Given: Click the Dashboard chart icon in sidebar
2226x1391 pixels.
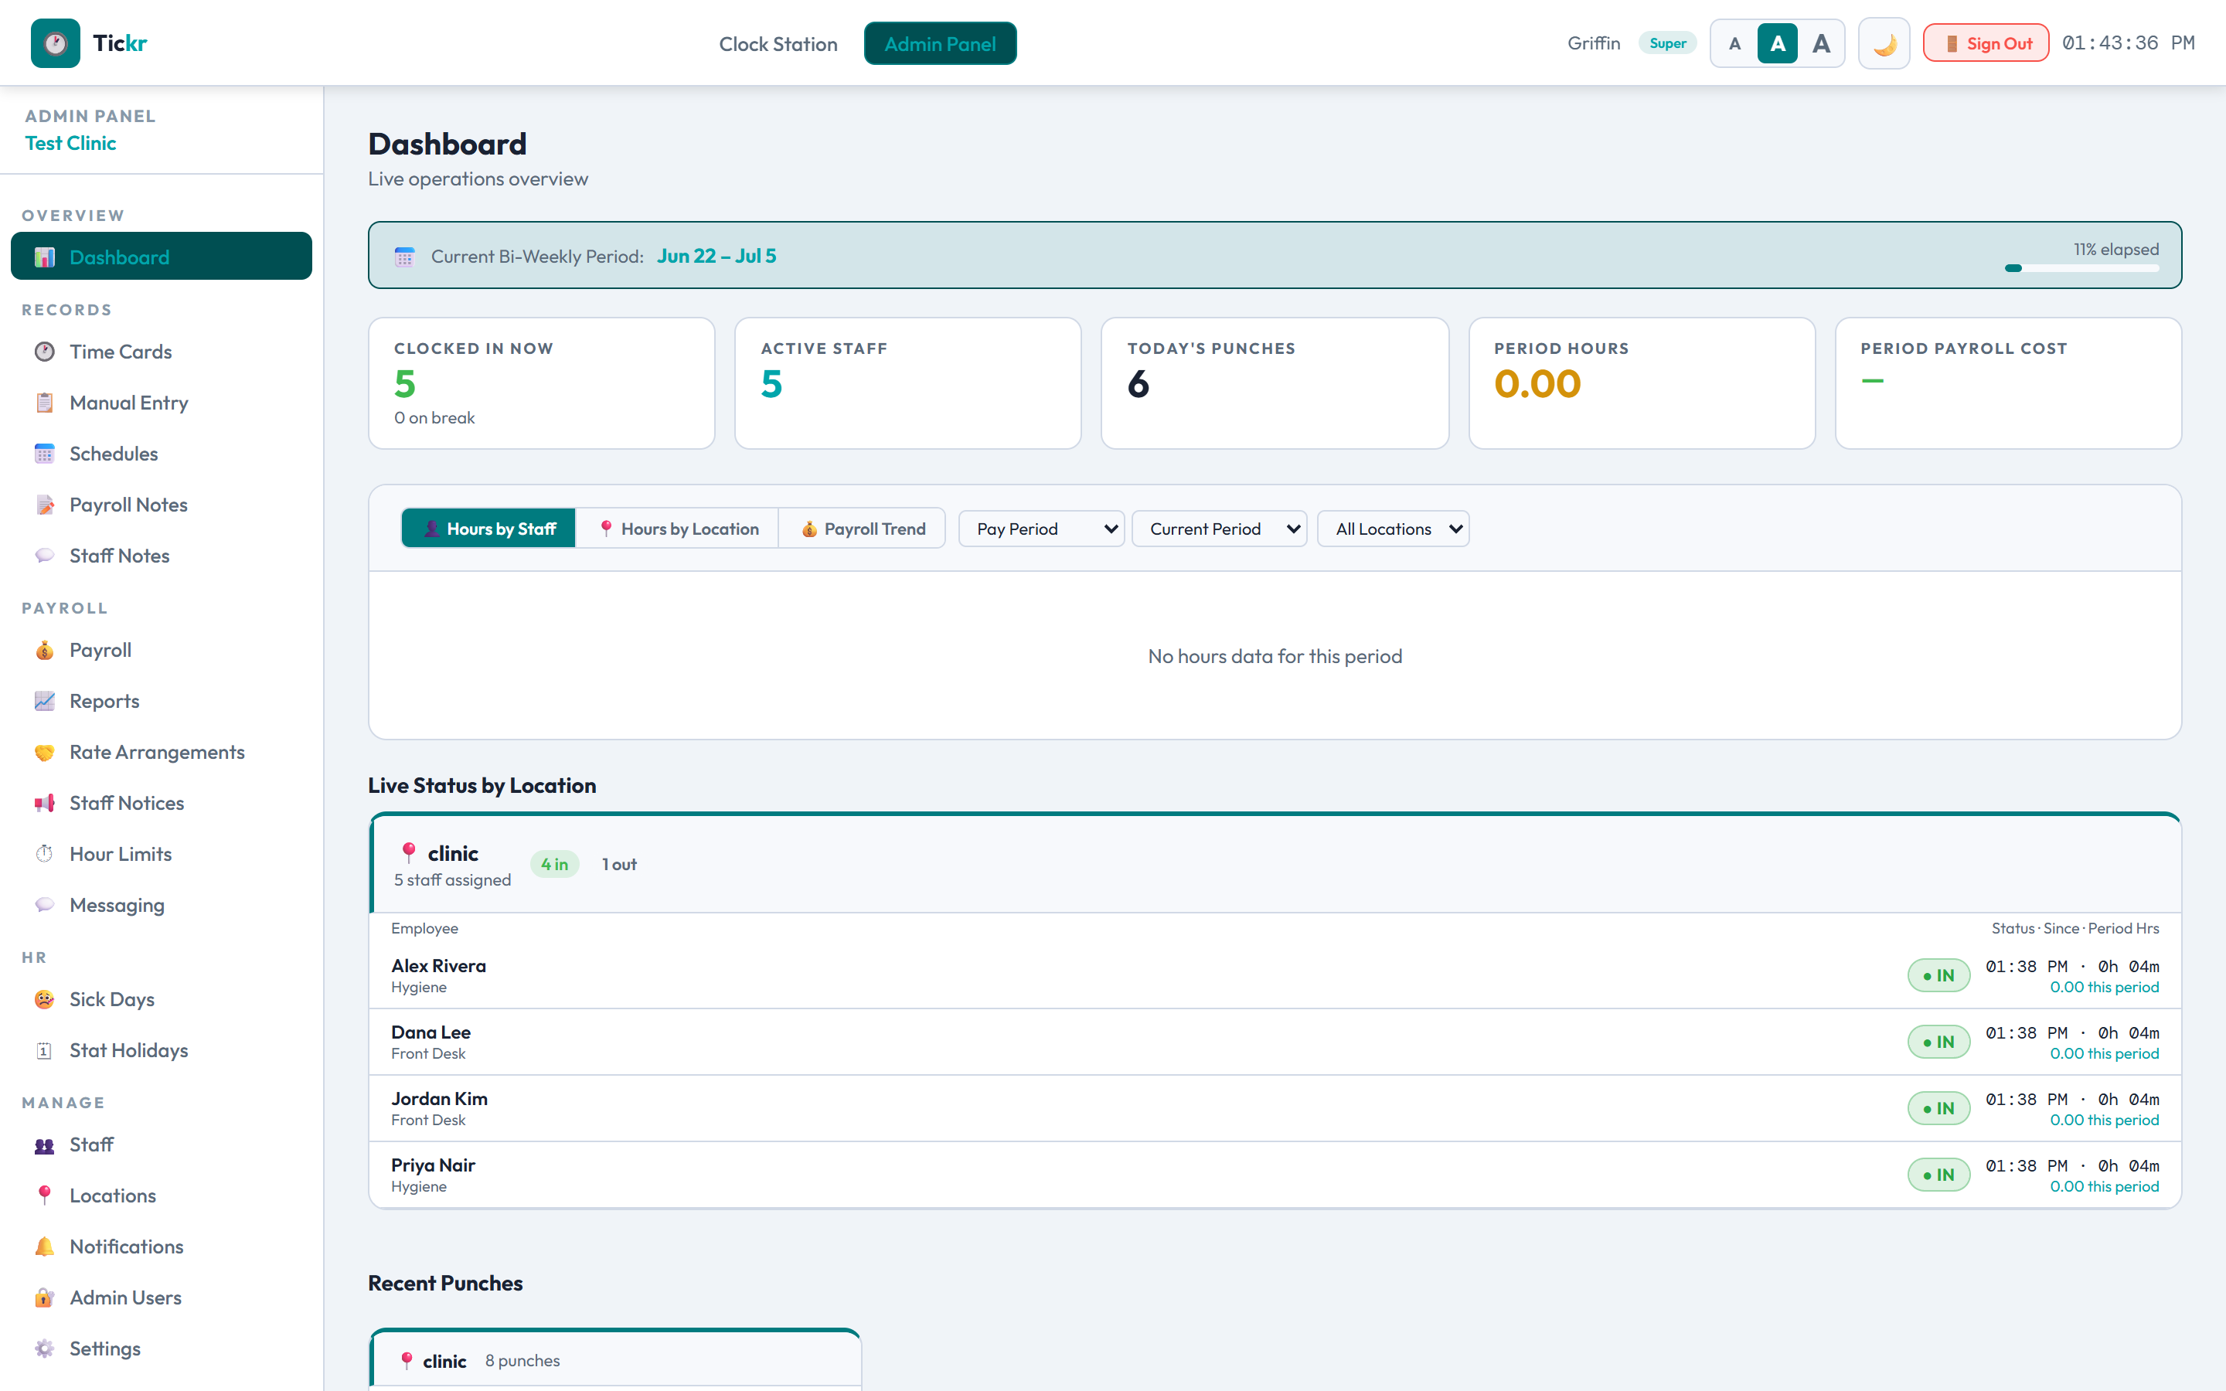Looking at the screenshot, I should [44, 257].
